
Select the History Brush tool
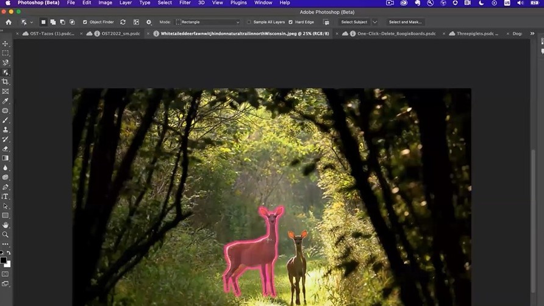[x=5, y=139]
